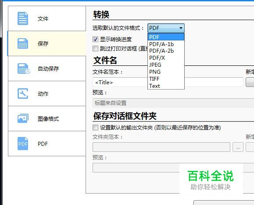
Task: Select PNG from the format dropdown
Action: point(166,72)
